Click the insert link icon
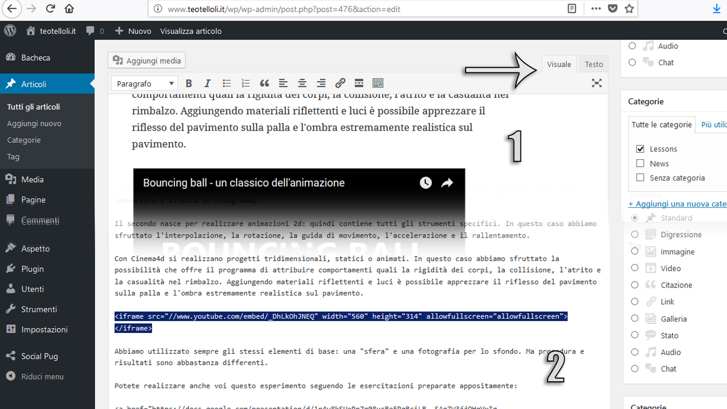 [340, 83]
